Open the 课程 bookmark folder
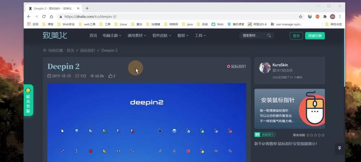Viewport: 361px width, 162px height. pyautogui.click(x=48, y=24)
